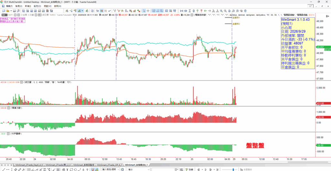Screen dimensions: 331x171
Task: Close the 大戶籌碼 indicator with its X box
Action: pos(8,134)
